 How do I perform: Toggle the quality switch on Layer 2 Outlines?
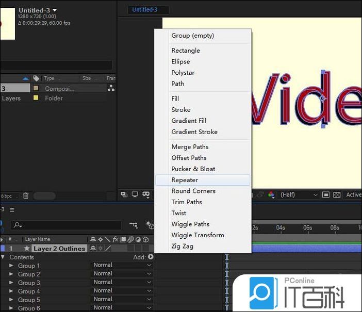[x=108, y=249]
